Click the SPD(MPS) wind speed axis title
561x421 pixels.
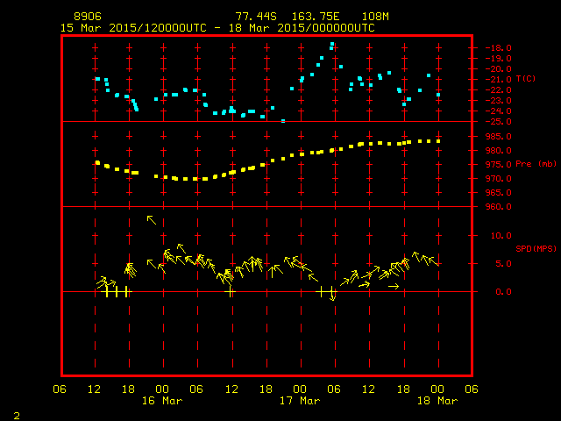click(x=536, y=248)
